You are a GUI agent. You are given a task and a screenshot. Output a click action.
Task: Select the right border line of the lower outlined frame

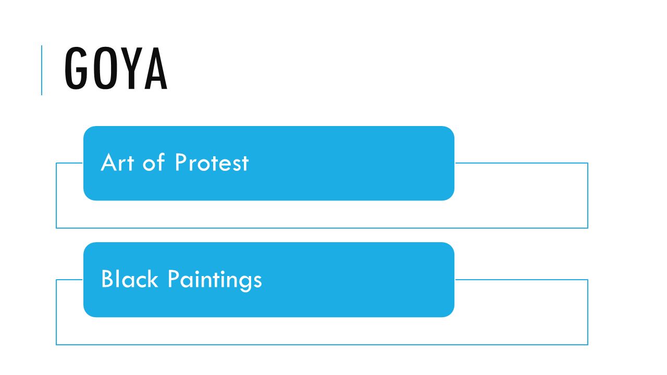click(x=588, y=312)
